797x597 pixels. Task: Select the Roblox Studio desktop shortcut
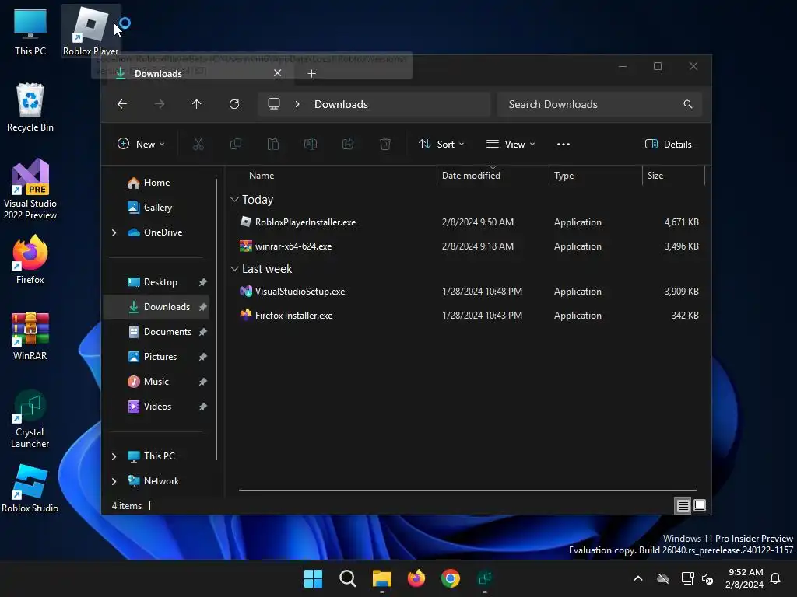click(x=30, y=488)
